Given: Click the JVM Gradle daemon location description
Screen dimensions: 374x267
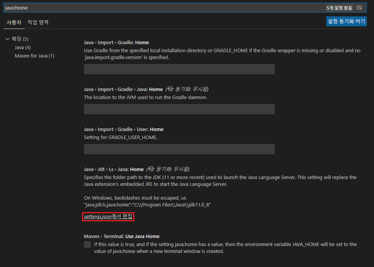Looking at the screenshot, I should 145,98.
